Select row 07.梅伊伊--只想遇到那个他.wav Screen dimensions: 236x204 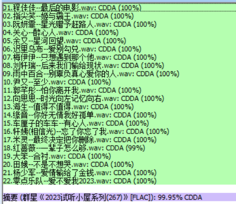120,57
